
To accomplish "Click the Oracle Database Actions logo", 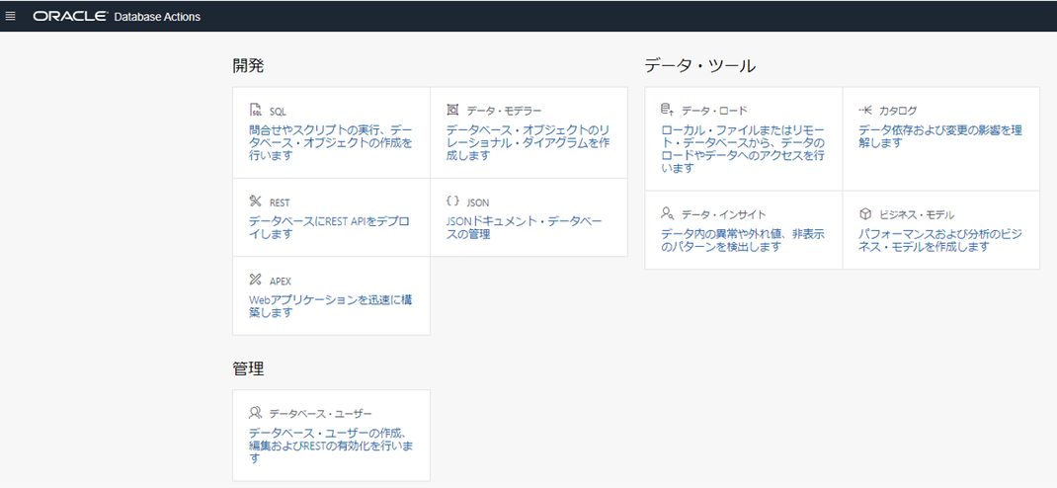I will [117, 16].
